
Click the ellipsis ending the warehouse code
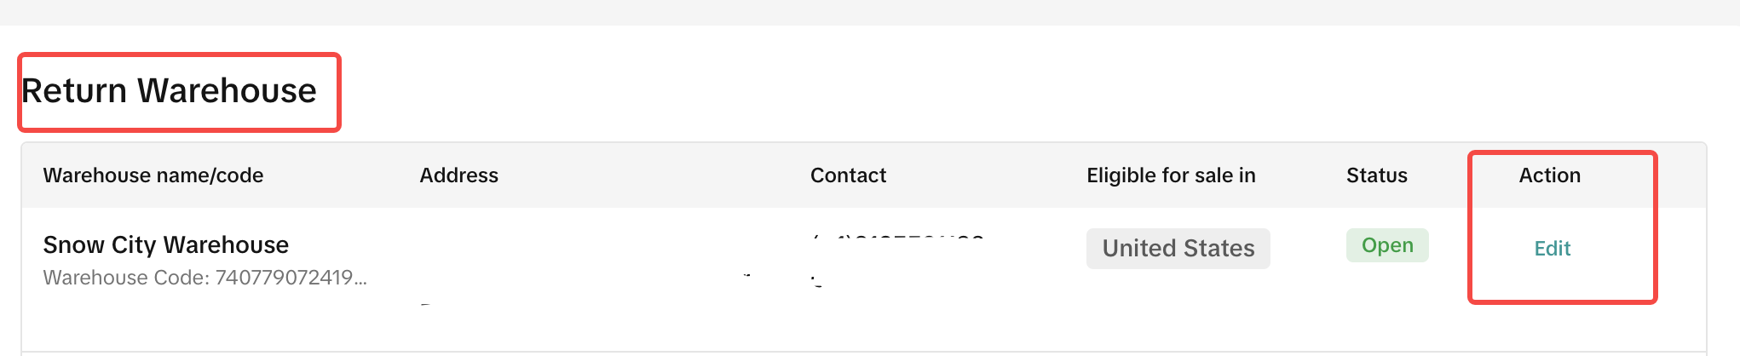click(361, 278)
